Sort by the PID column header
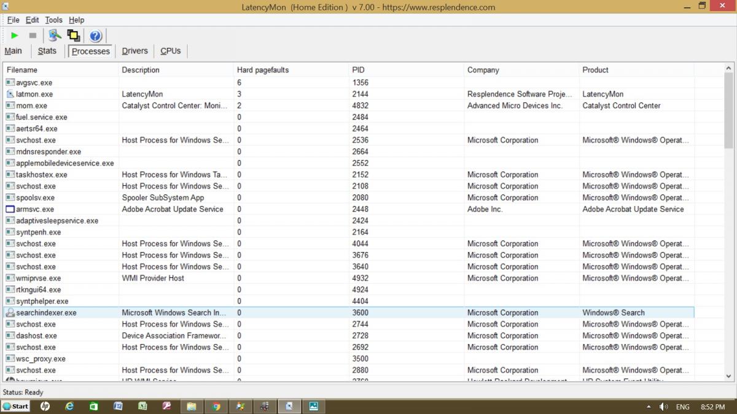 406,70
